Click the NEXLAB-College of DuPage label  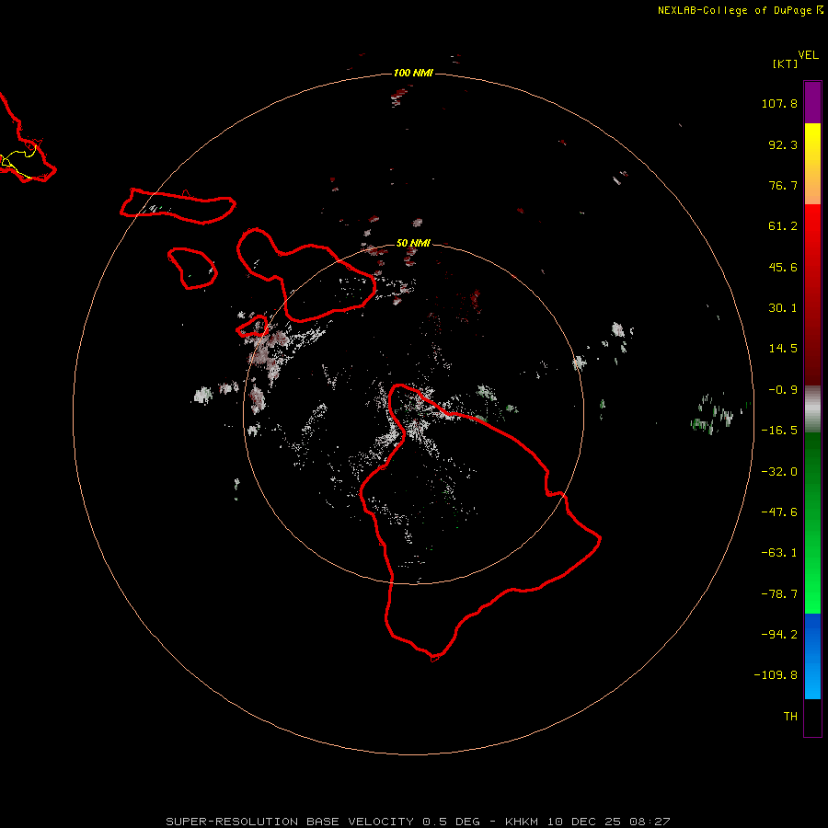pos(740,10)
